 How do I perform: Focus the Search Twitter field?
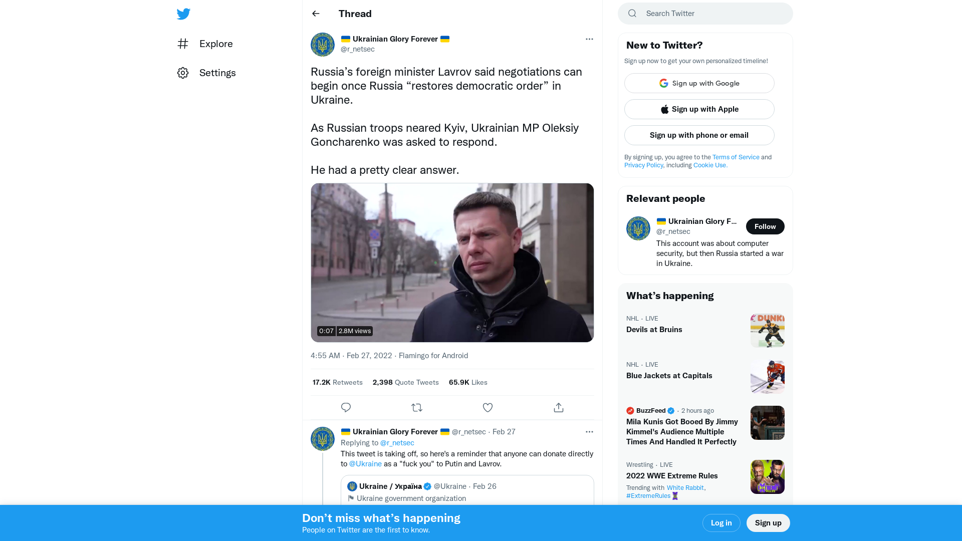tap(705, 14)
